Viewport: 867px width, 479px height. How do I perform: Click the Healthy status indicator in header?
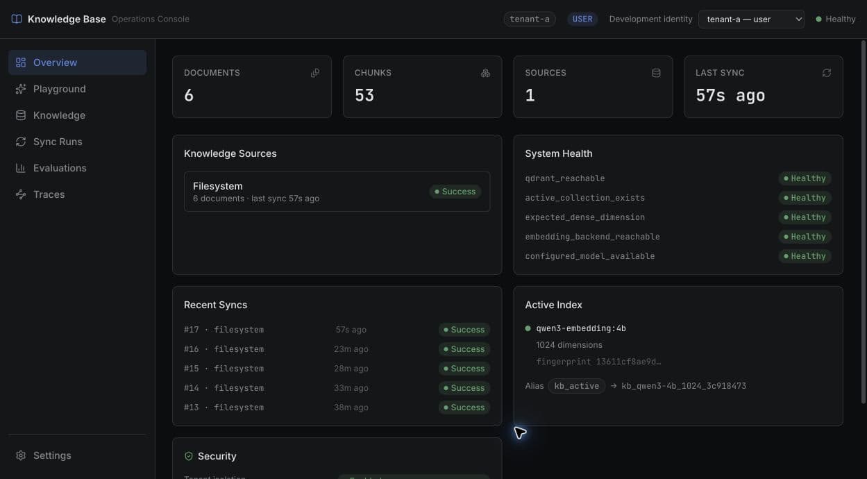coord(836,19)
